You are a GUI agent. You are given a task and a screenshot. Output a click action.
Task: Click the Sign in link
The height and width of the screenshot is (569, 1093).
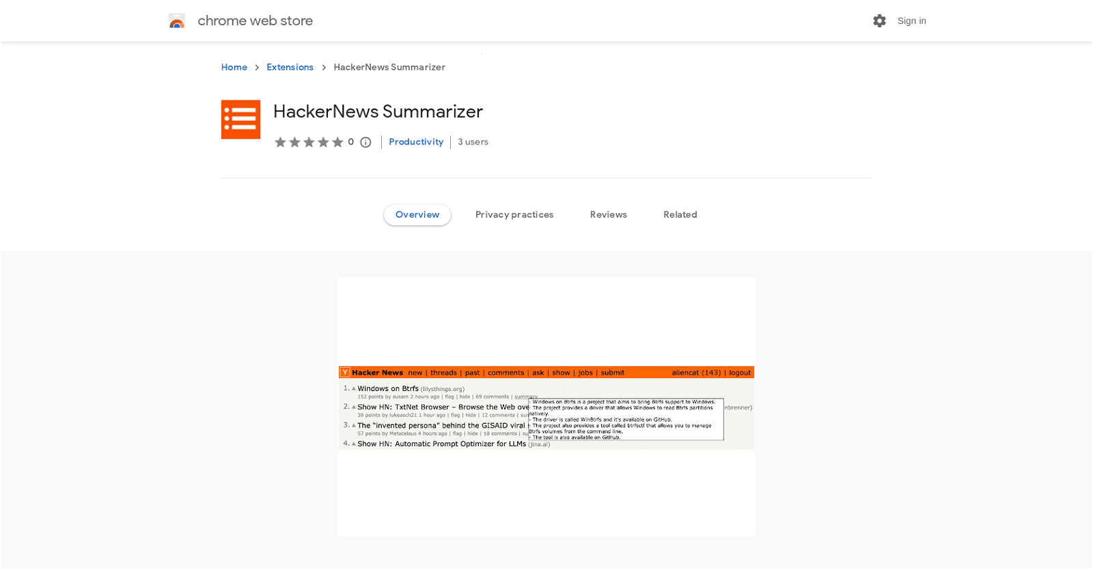click(911, 20)
